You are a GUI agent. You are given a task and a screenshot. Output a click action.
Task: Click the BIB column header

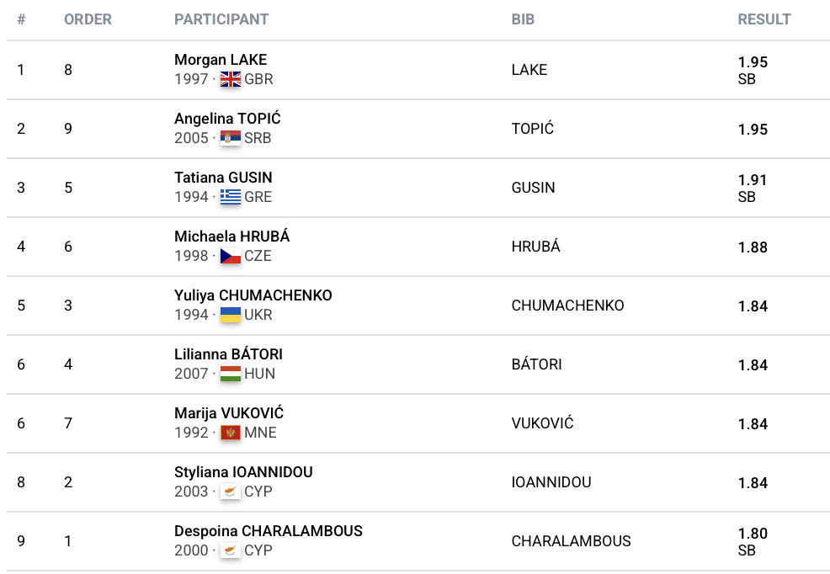pyautogui.click(x=523, y=19)
